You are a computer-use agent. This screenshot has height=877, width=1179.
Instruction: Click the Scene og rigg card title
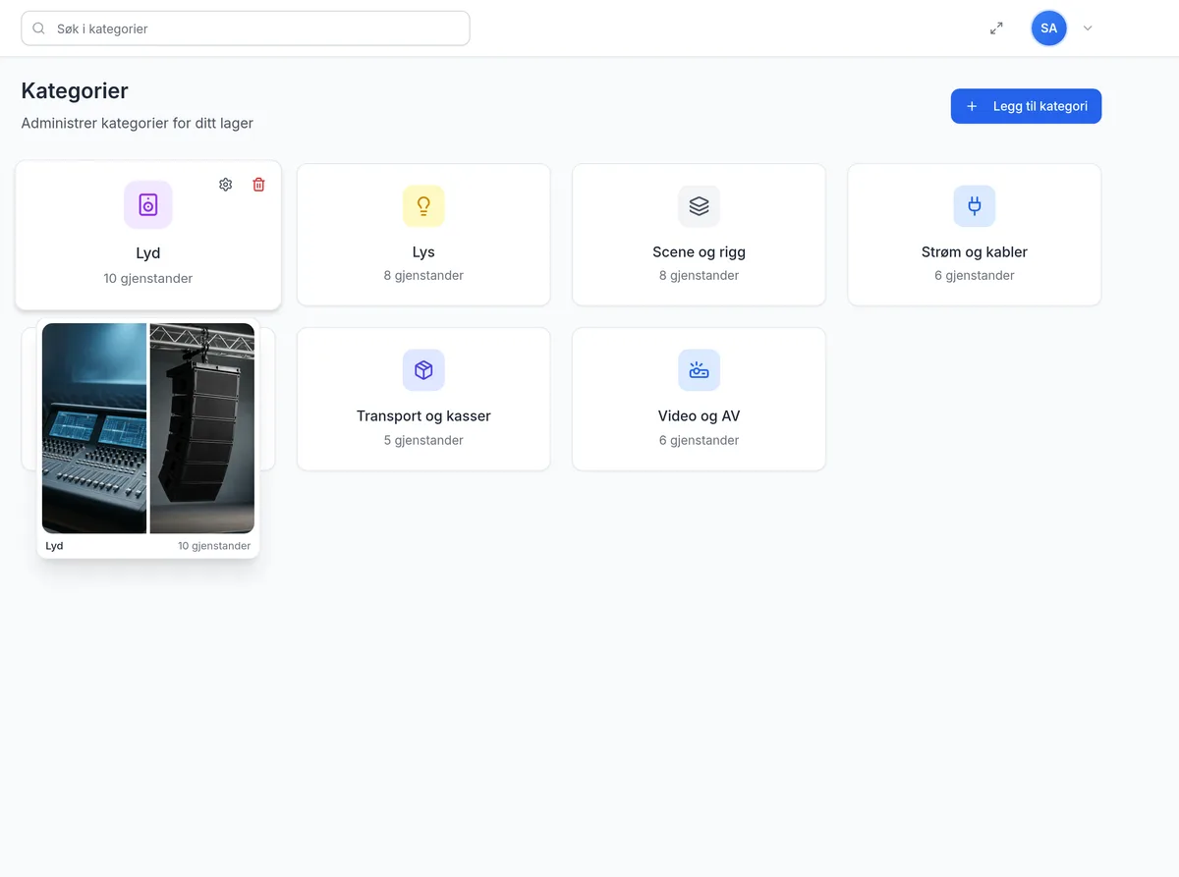point(699,251)
